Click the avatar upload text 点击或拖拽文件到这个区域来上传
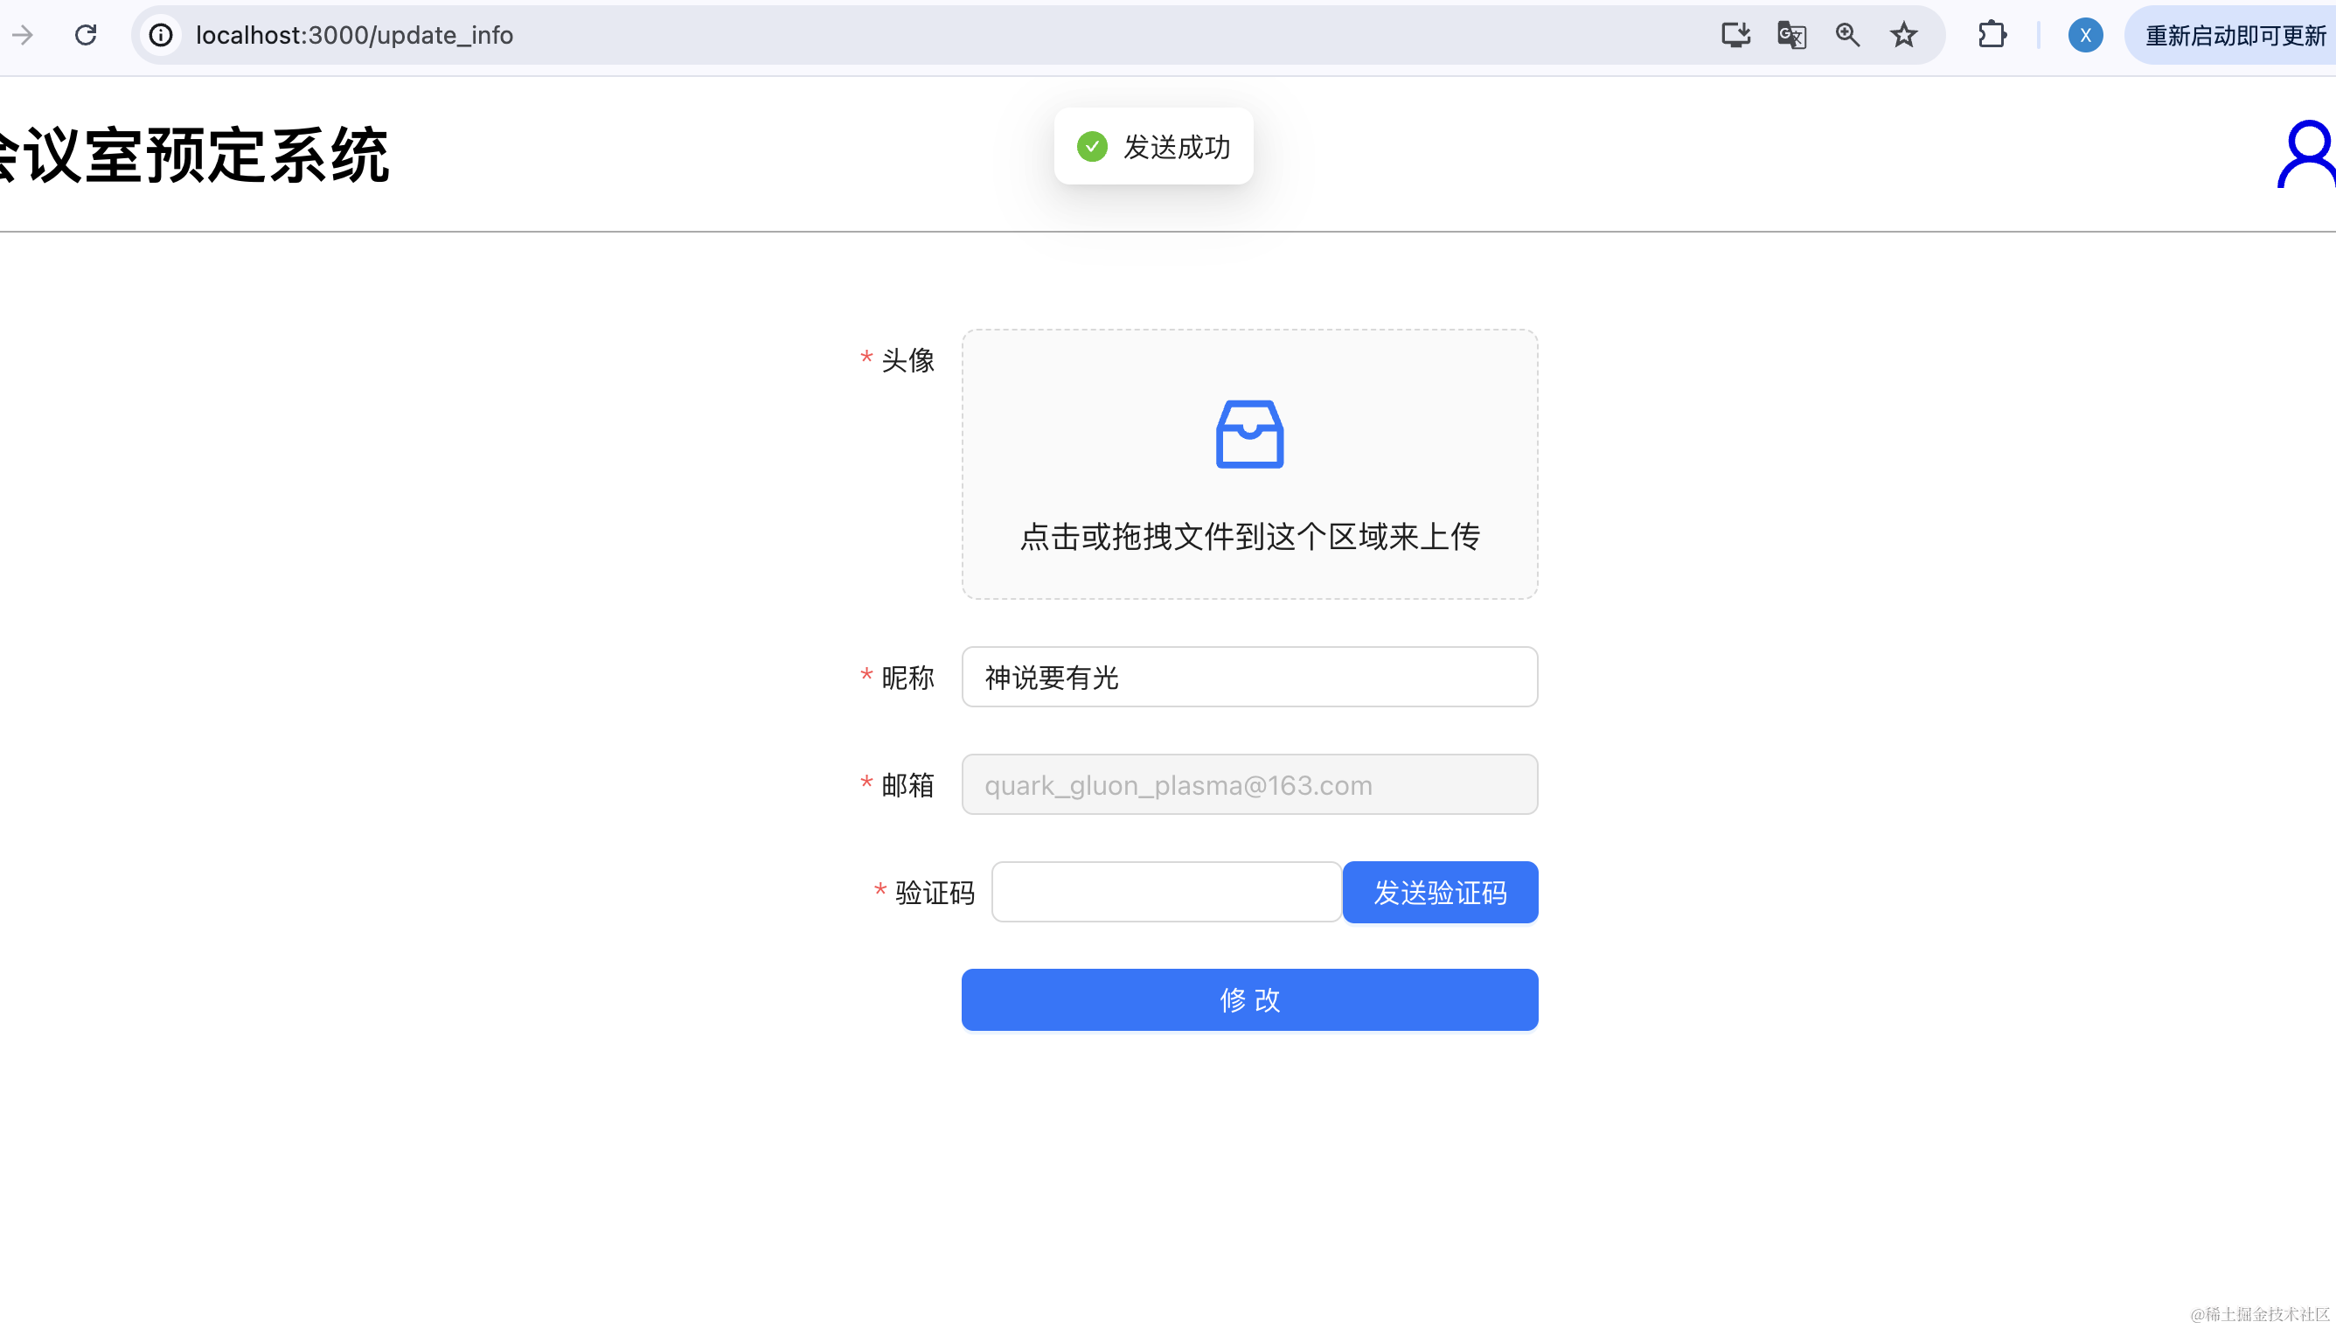The width and height of the screenshot is (2336, 1329). coord(1249,536)
